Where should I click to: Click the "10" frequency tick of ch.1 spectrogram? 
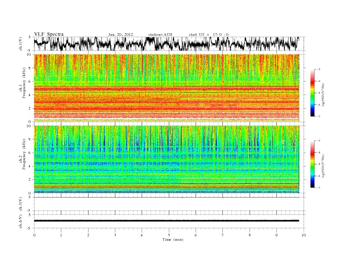pos(29,54)
